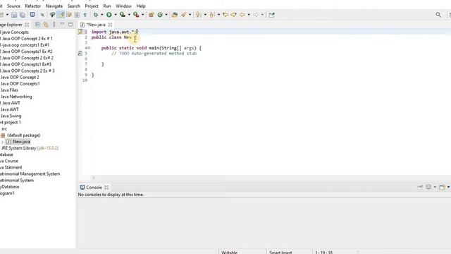Image resolution: width=451 pixels, height=254 pixels.
Task: Toggle Link with Editor in Package Explorer
Action: [46, 25]
